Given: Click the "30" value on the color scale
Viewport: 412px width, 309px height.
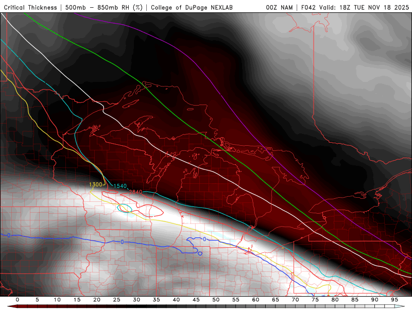Looking at the screenshot, I should pos(136,300).
